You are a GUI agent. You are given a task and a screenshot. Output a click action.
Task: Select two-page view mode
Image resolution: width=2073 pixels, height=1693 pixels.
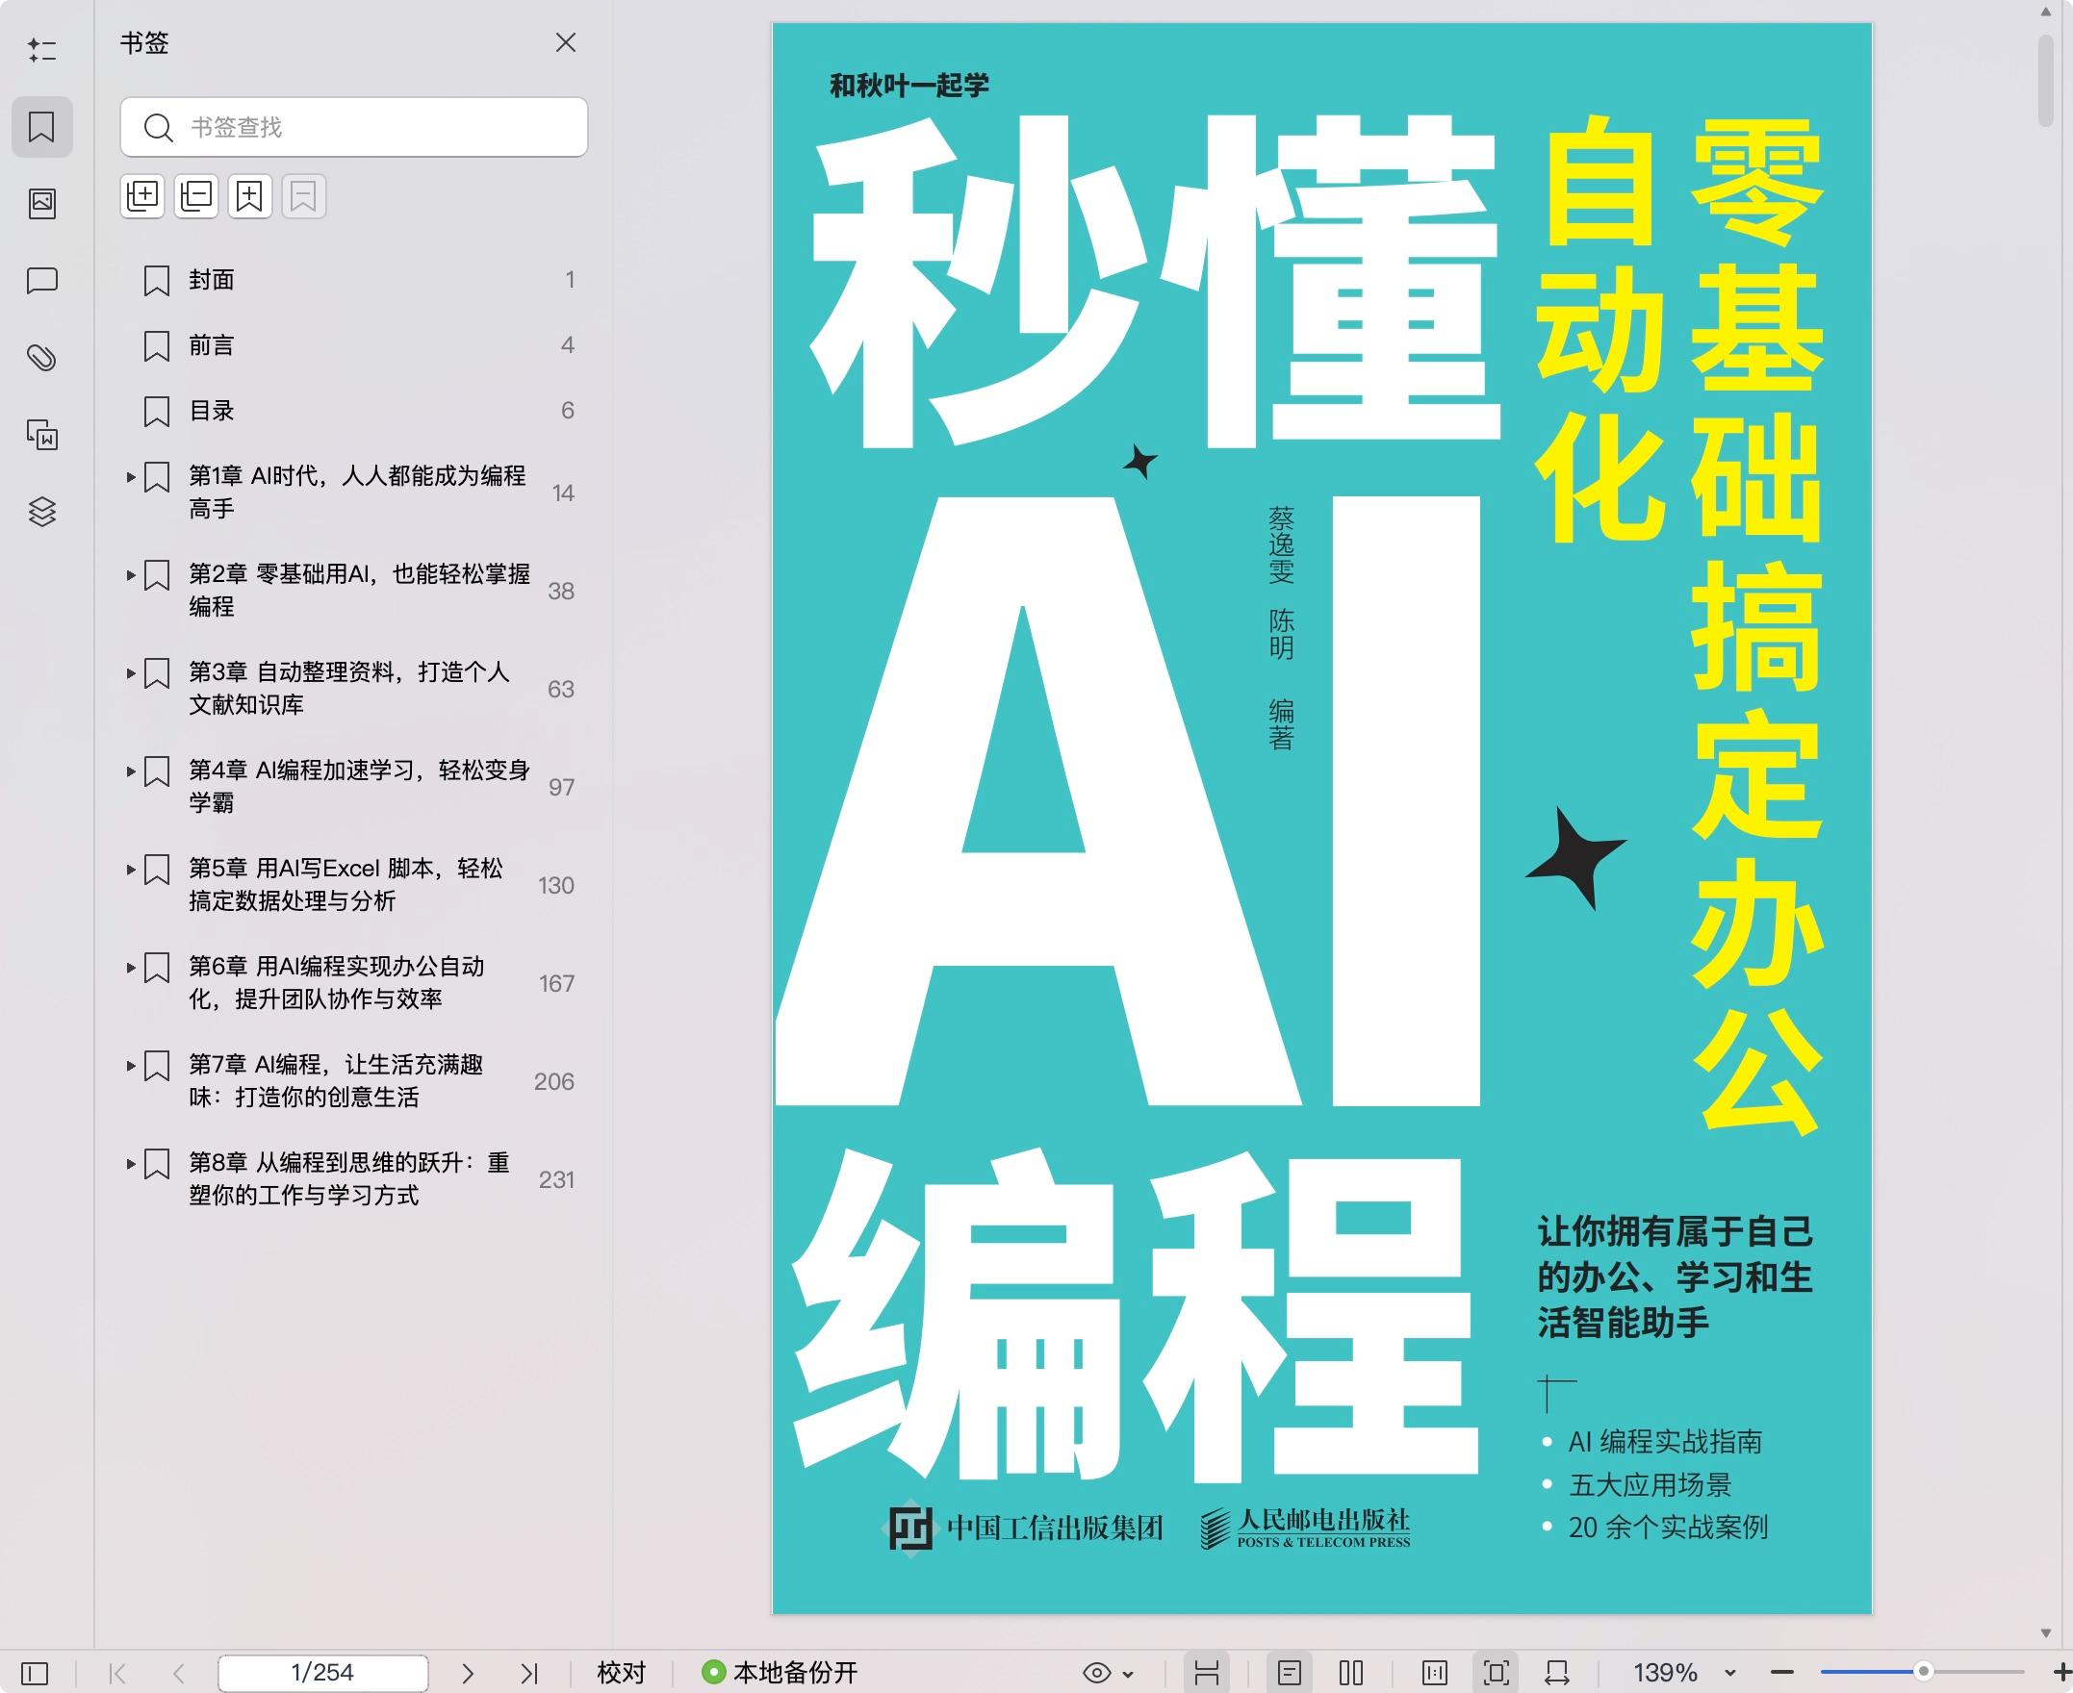click(1351, 1674)
